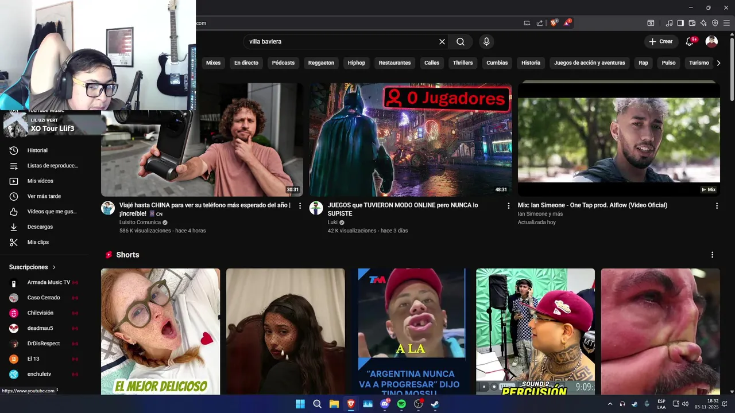Open Chilevisión subscription
The image size is (735, 413).
pyautogui.click(x=44, y=313)
